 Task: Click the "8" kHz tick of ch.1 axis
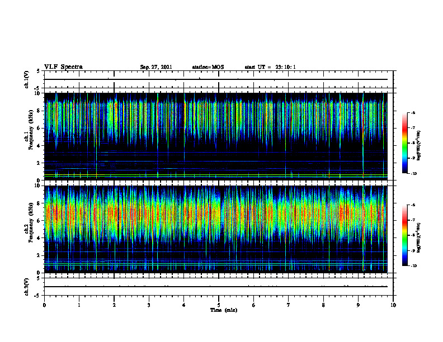click(x=39, y=111)
